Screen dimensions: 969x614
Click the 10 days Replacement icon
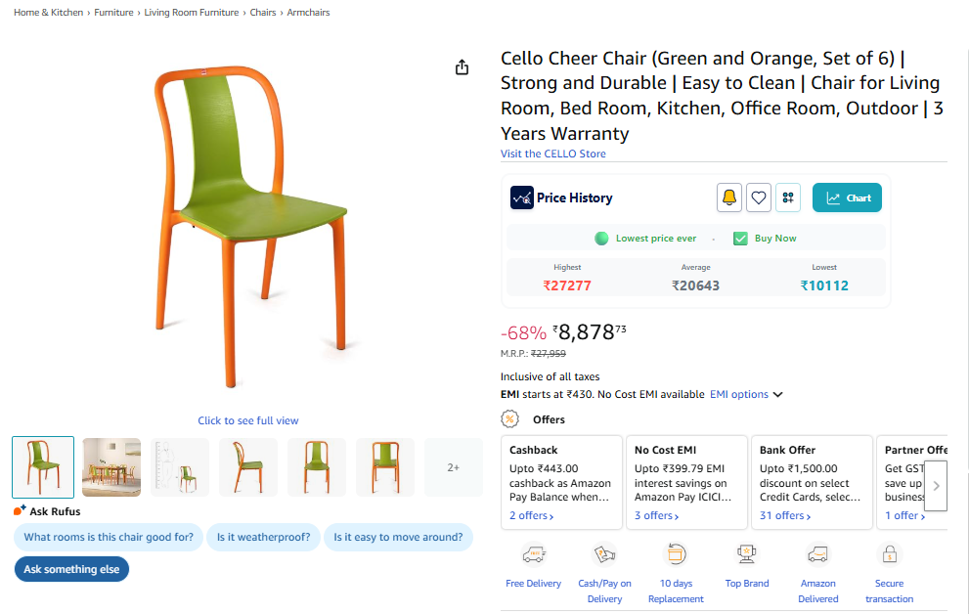pyautogui.click(x=676, y=555)
